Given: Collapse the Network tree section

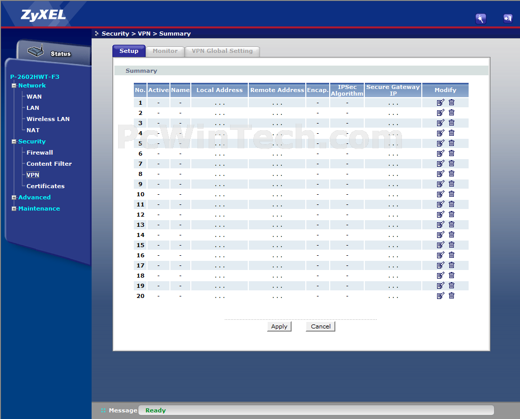Looking at the screenshot, I should pyautogui.click(x=14, y=85).
